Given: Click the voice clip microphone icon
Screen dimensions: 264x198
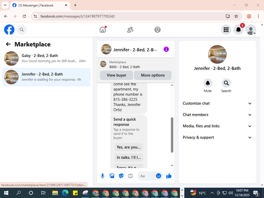Looking at the screenshot, I should pyautogui.click(x=102, y=176).
